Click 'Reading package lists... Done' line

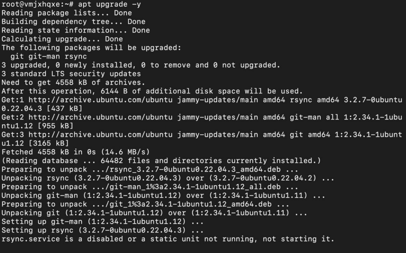(67, 13)
